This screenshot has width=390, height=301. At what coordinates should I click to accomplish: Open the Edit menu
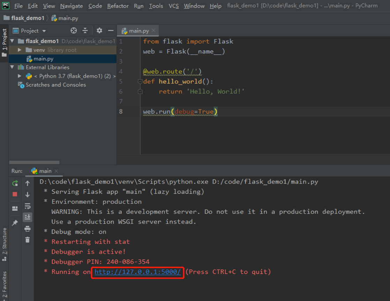point(32,6)
